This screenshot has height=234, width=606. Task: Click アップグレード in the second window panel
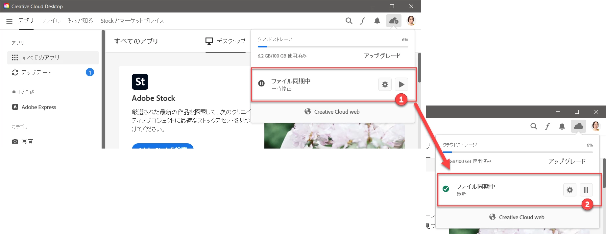click(567, 161)
